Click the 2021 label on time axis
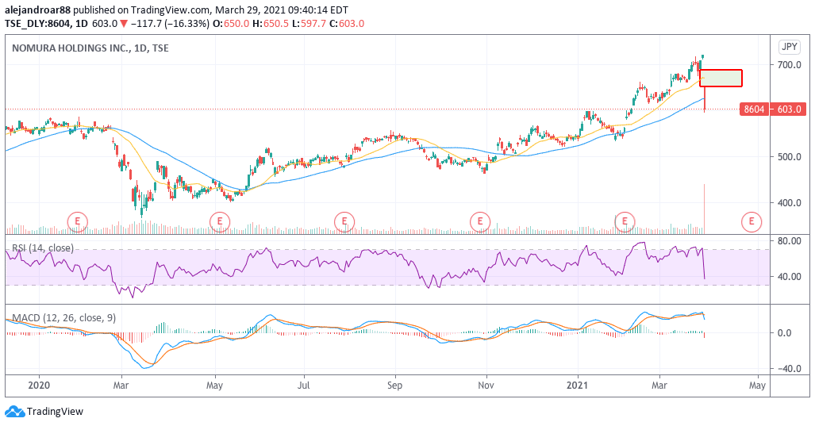 tap(577, 386)
